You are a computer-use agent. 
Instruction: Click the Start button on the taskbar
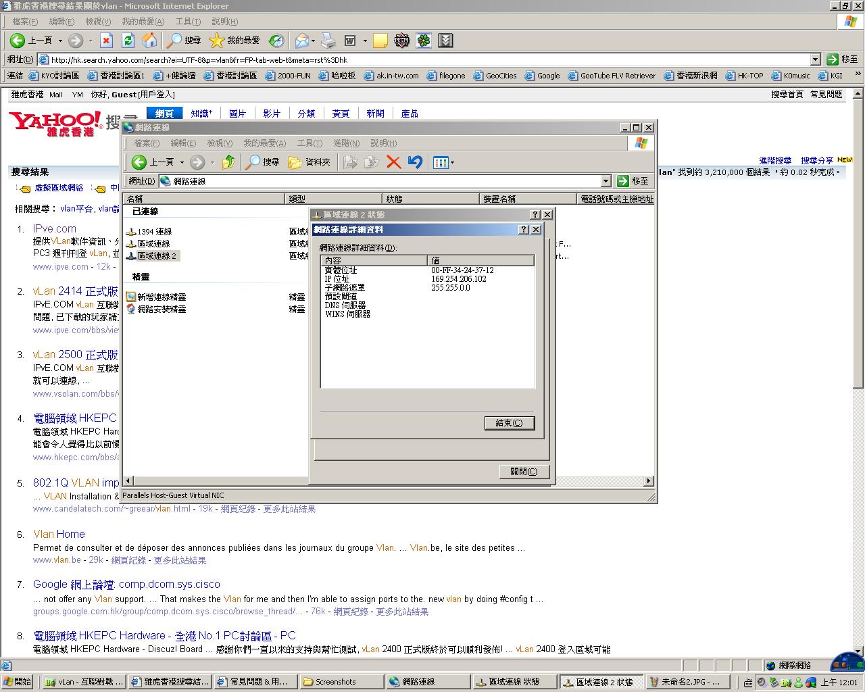(17, 682)
